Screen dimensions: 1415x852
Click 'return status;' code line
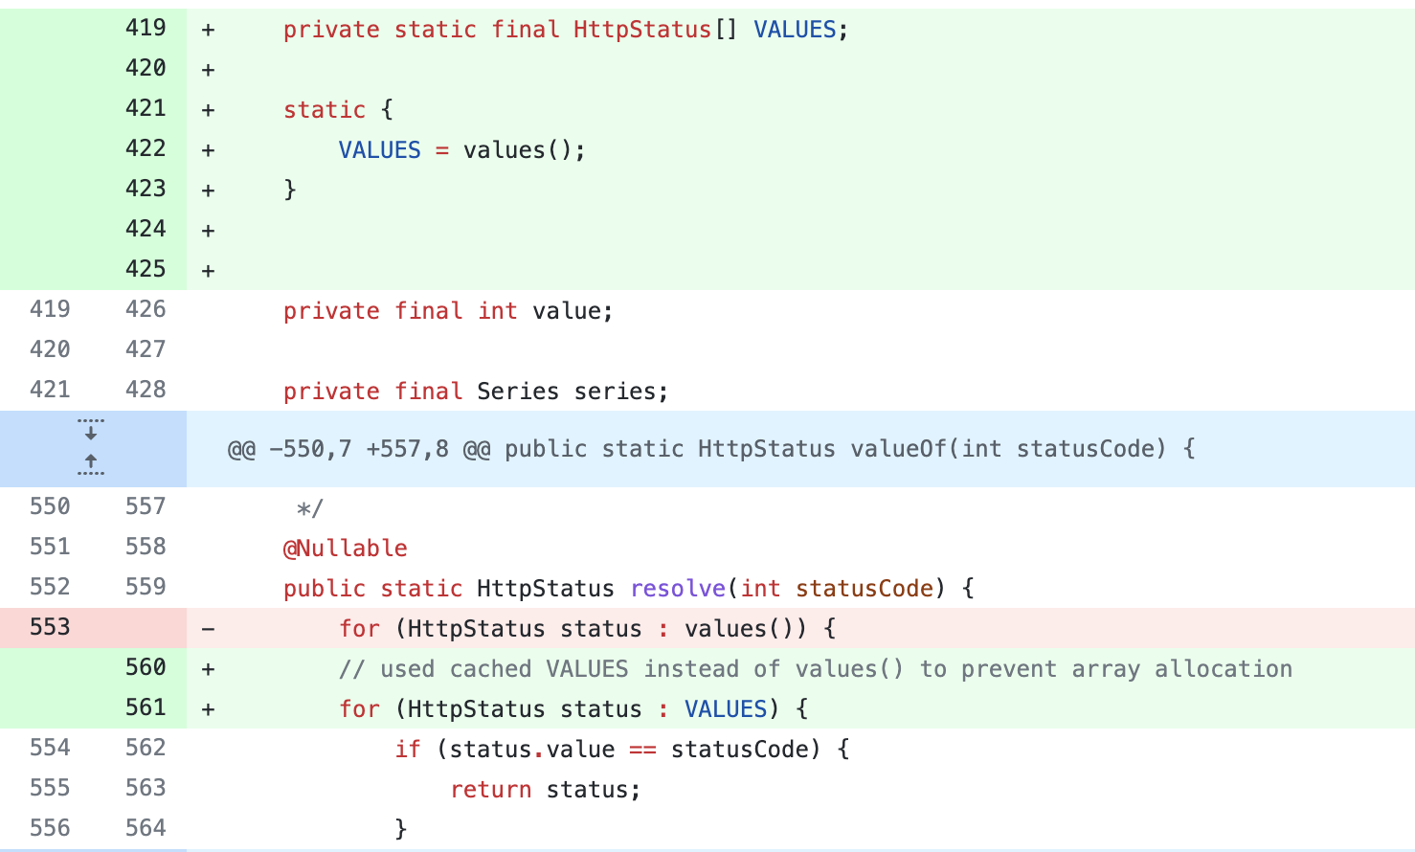(546, 790)
